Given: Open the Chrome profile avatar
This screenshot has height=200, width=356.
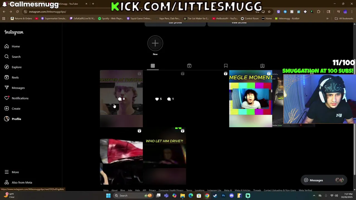Looking at the screenshot, I should point(345,12).
